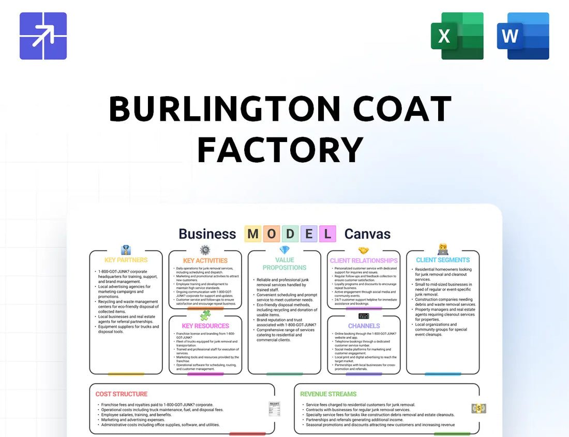Click the Key Activities heading

tap(205, 260)
